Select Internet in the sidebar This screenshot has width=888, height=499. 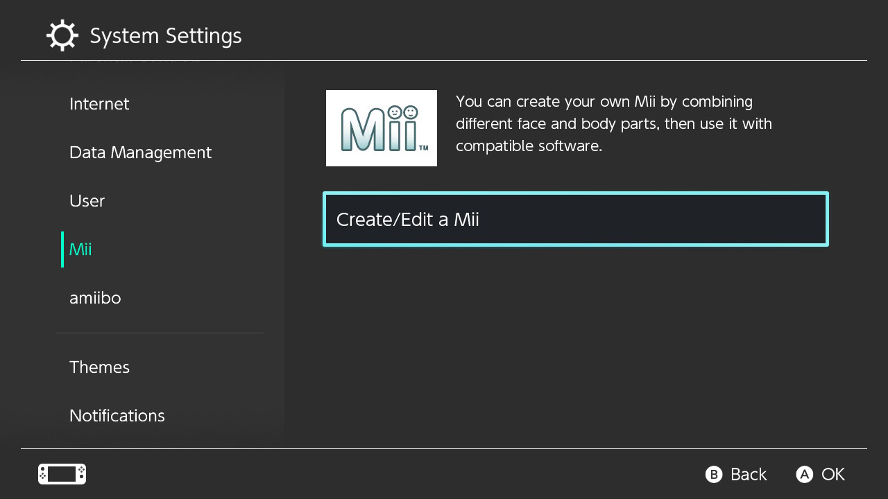[x=99, y=104]
